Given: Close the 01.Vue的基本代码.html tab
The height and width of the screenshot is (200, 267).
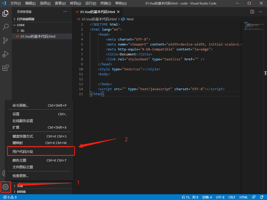Looking at the screenshot, I should 118,12.
